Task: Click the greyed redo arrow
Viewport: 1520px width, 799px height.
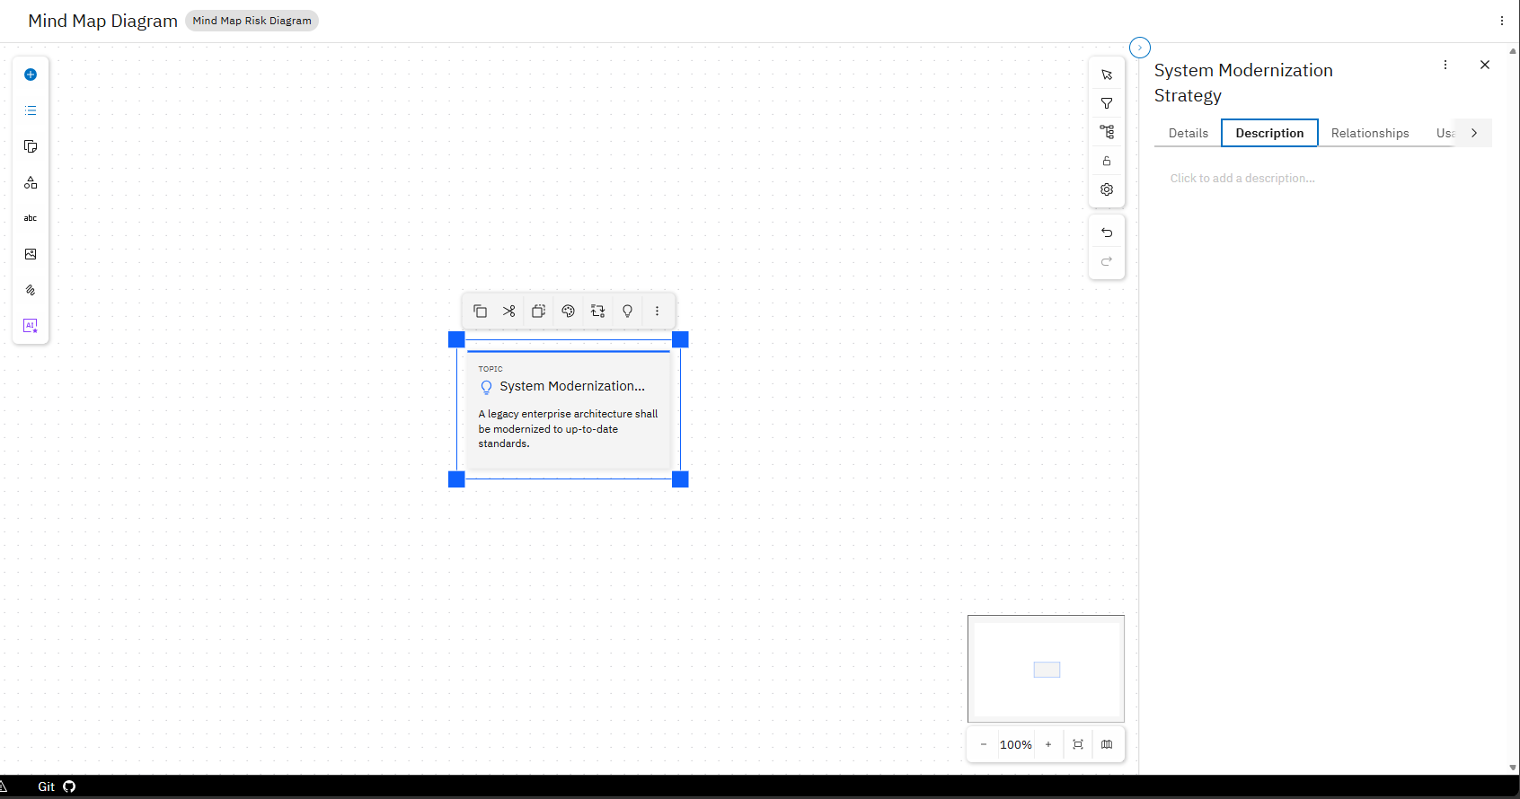Action: (x=1107, y=261)
